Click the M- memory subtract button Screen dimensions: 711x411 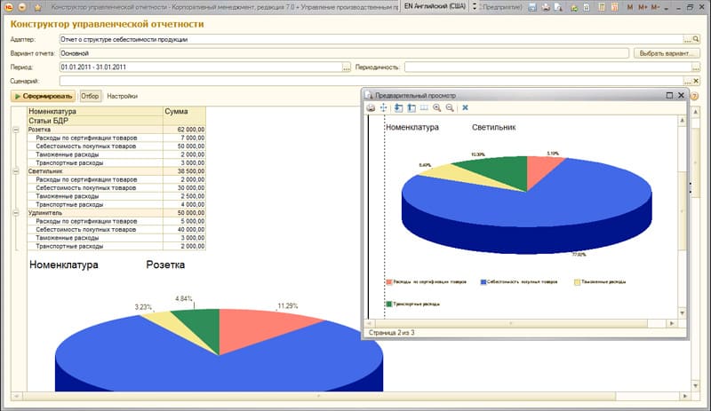[655, 7]
